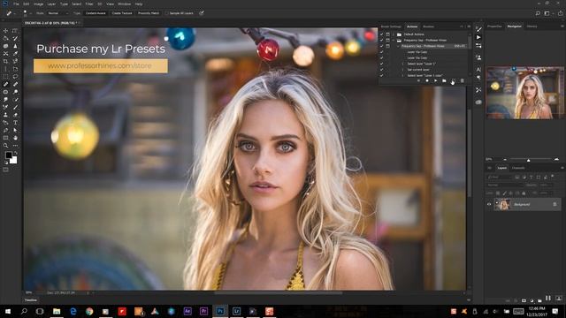Image resolution: width=566 pixels, height=318 pixels.
Task: Choose Content-Aware type button
Action: click(96, 13)
